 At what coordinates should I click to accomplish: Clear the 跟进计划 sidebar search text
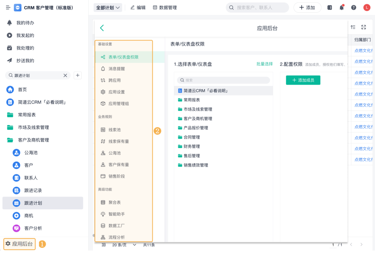[x=65, y=75]
